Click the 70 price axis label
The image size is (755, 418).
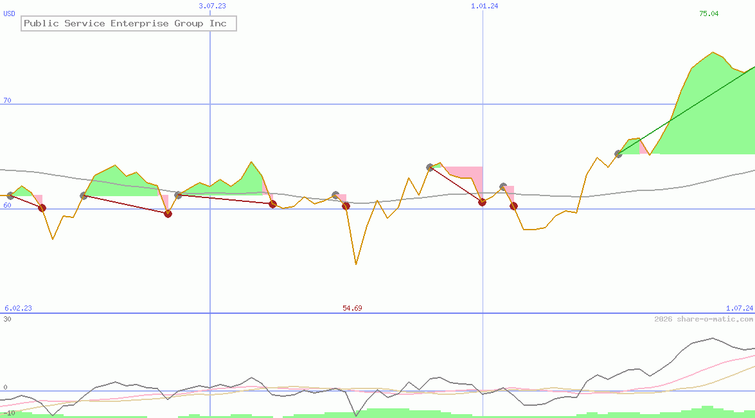(x=7, y=100)
